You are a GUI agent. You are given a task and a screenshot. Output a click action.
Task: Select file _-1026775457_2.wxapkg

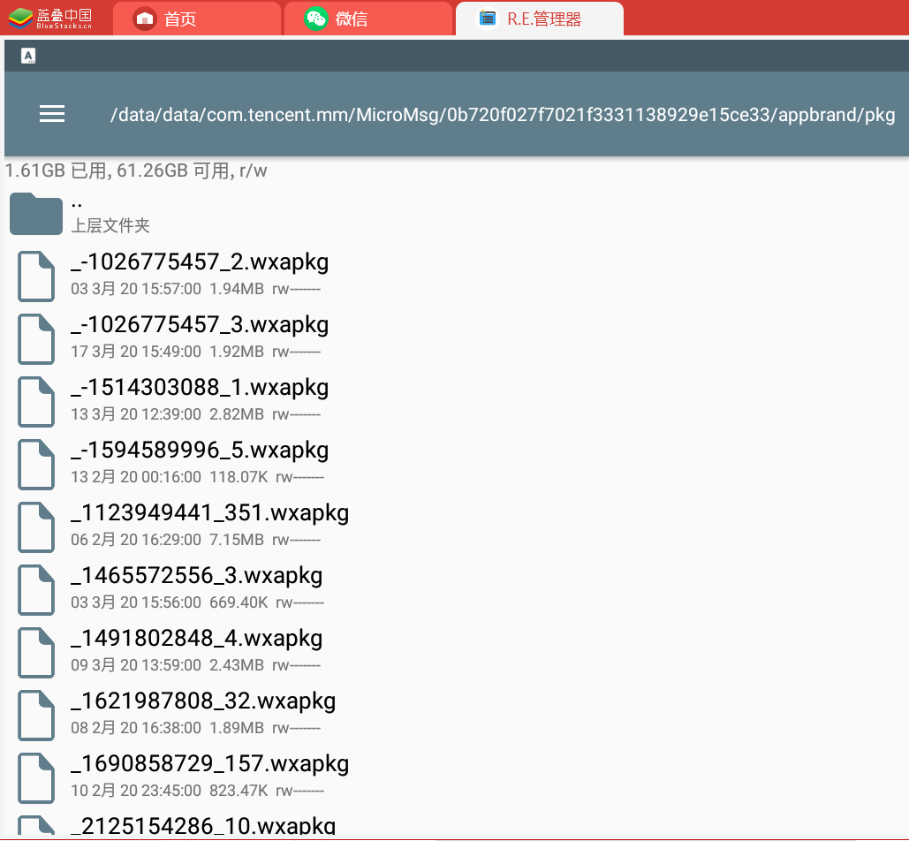[x=200, y=262]
